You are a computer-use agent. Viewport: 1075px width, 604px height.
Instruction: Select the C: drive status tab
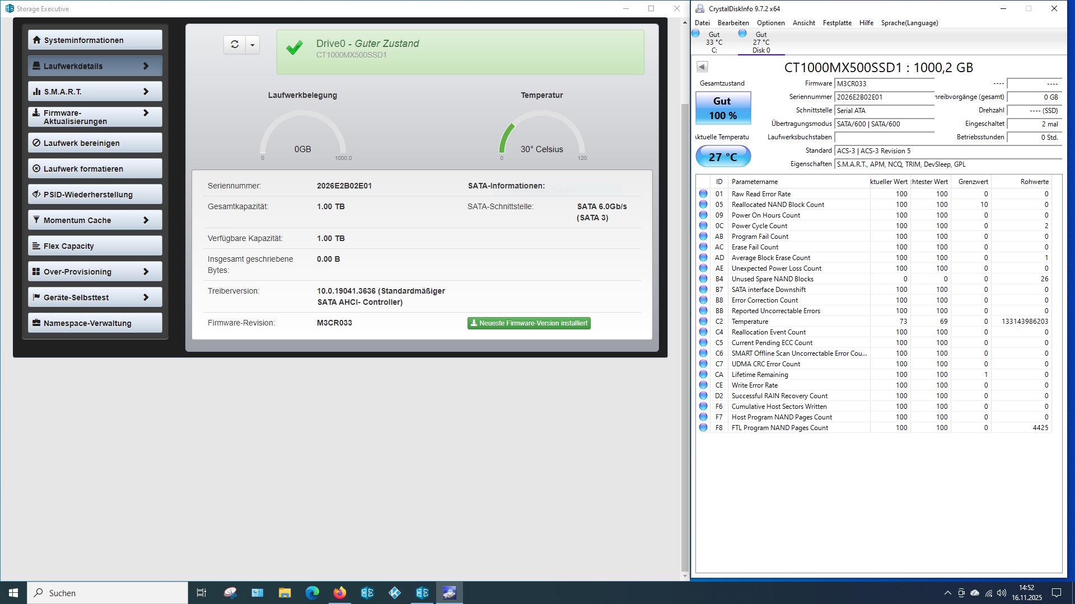coord(713,42)
